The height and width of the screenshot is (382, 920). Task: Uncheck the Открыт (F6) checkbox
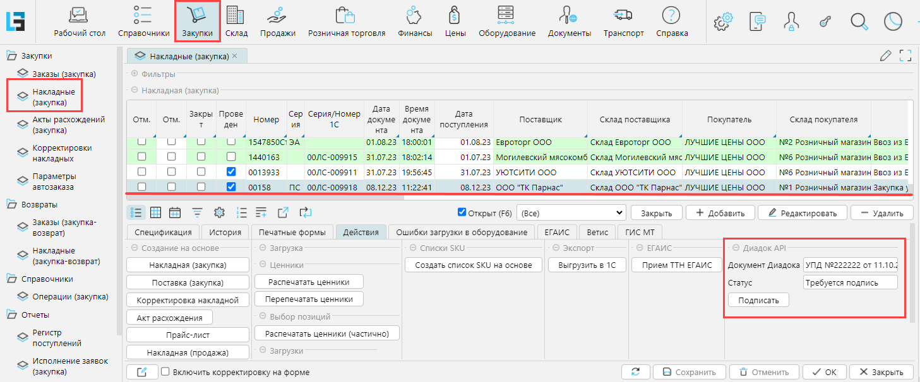(462, 212)
